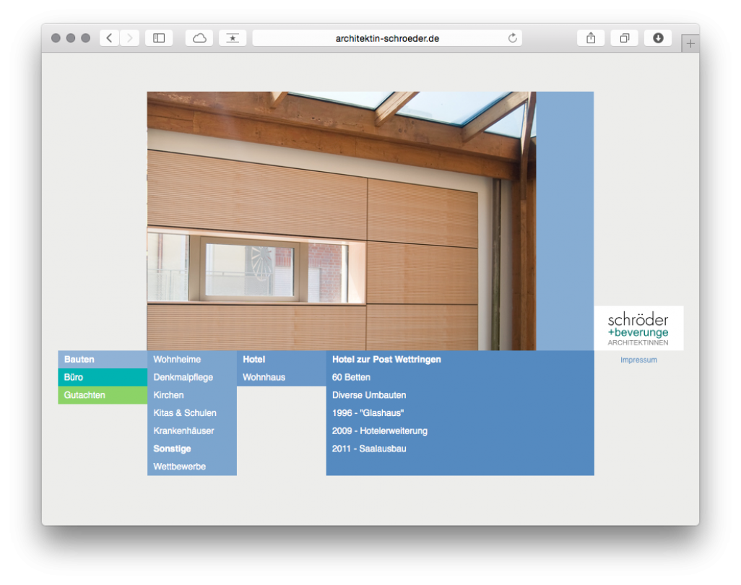
Task: Select Kirchen in the category list
Action: click(x=192, y=395)
